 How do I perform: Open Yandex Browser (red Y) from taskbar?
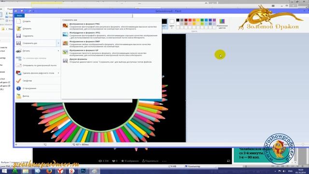60,171
